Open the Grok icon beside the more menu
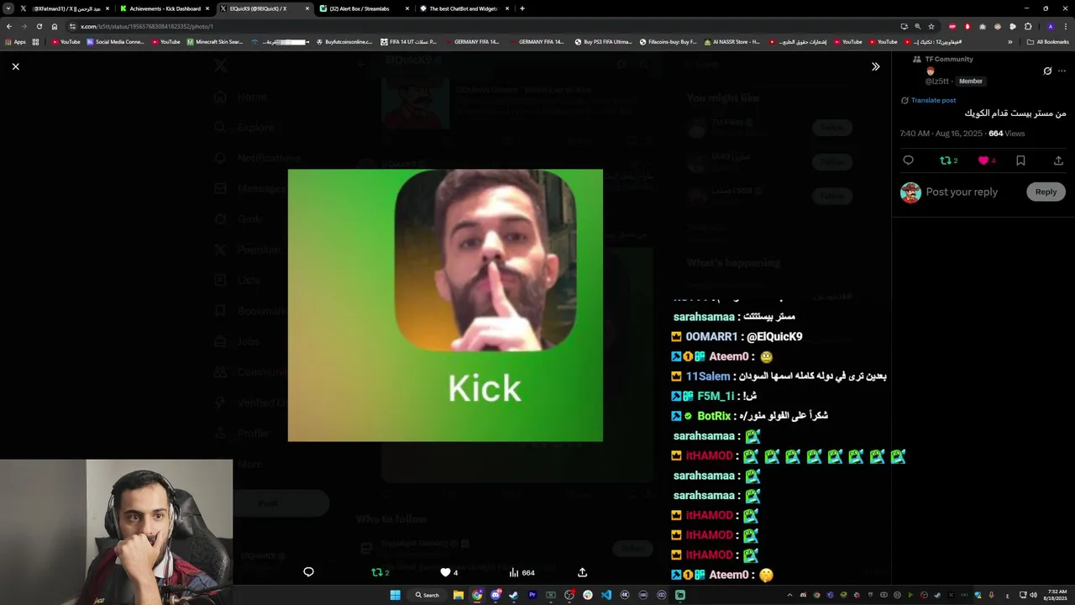Screen dimensions: 1075x605 click(x=1047, y=71)
